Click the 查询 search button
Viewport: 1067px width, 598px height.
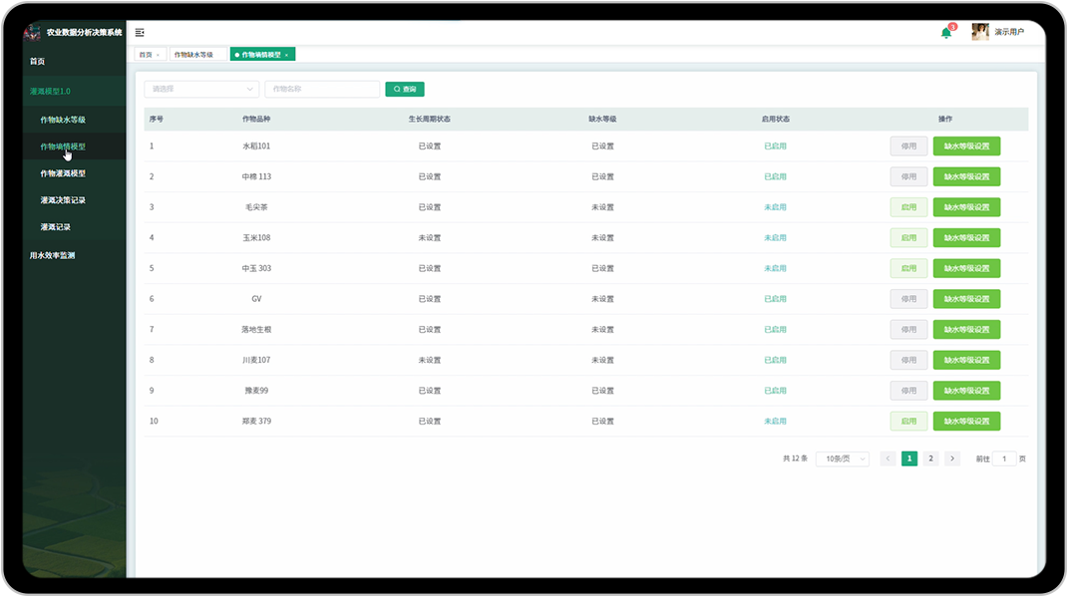pos(405,89)
